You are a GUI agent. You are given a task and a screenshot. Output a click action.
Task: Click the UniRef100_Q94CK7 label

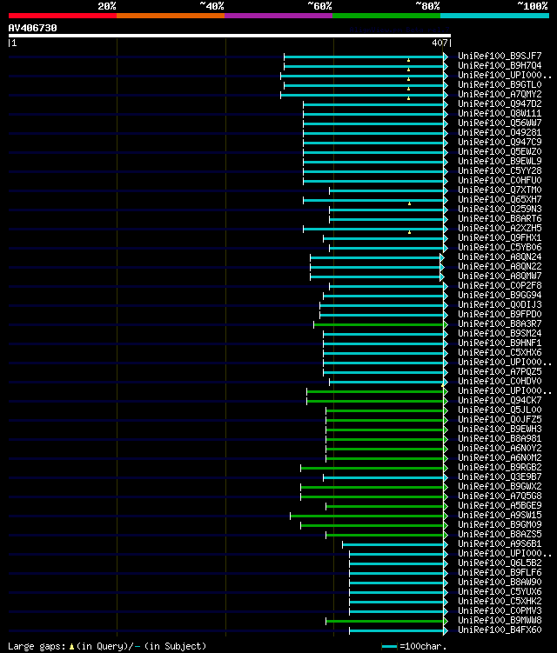point(500,401)
